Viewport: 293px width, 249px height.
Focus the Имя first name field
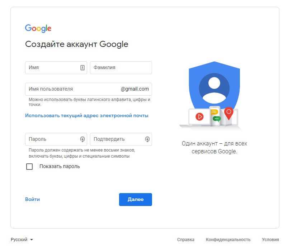(52, 68)
